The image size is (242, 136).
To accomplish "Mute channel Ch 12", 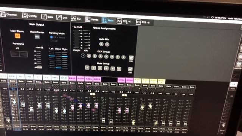I will pyautogui.click(x=95, y=127).
